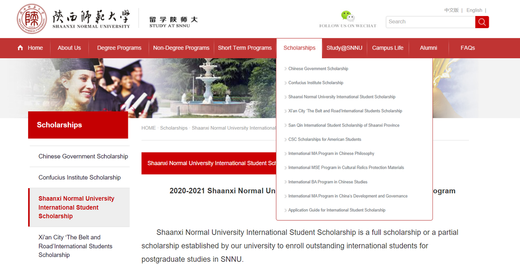Choose Shaanxi Normal University International Student Scholarship dropdown entry
The height and width of the screenshot is (264, 520).
(x=342, y=97)
